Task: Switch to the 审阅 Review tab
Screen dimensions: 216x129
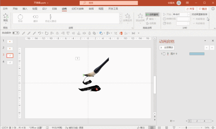Action: tap(91, 9)
